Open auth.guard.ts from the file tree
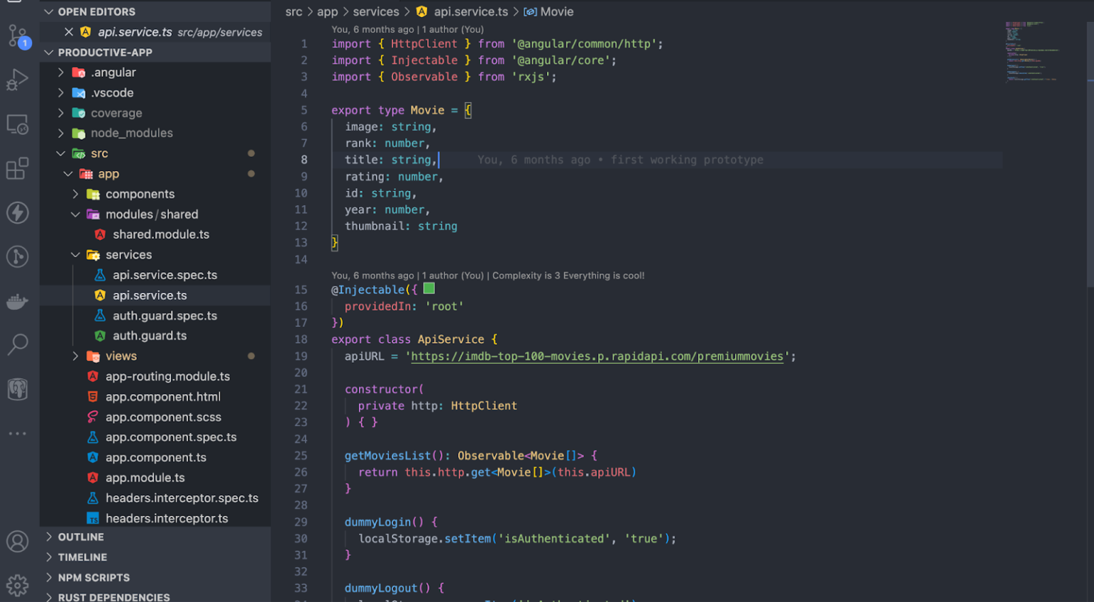The image size is (1094, 602). coord(150,336)
